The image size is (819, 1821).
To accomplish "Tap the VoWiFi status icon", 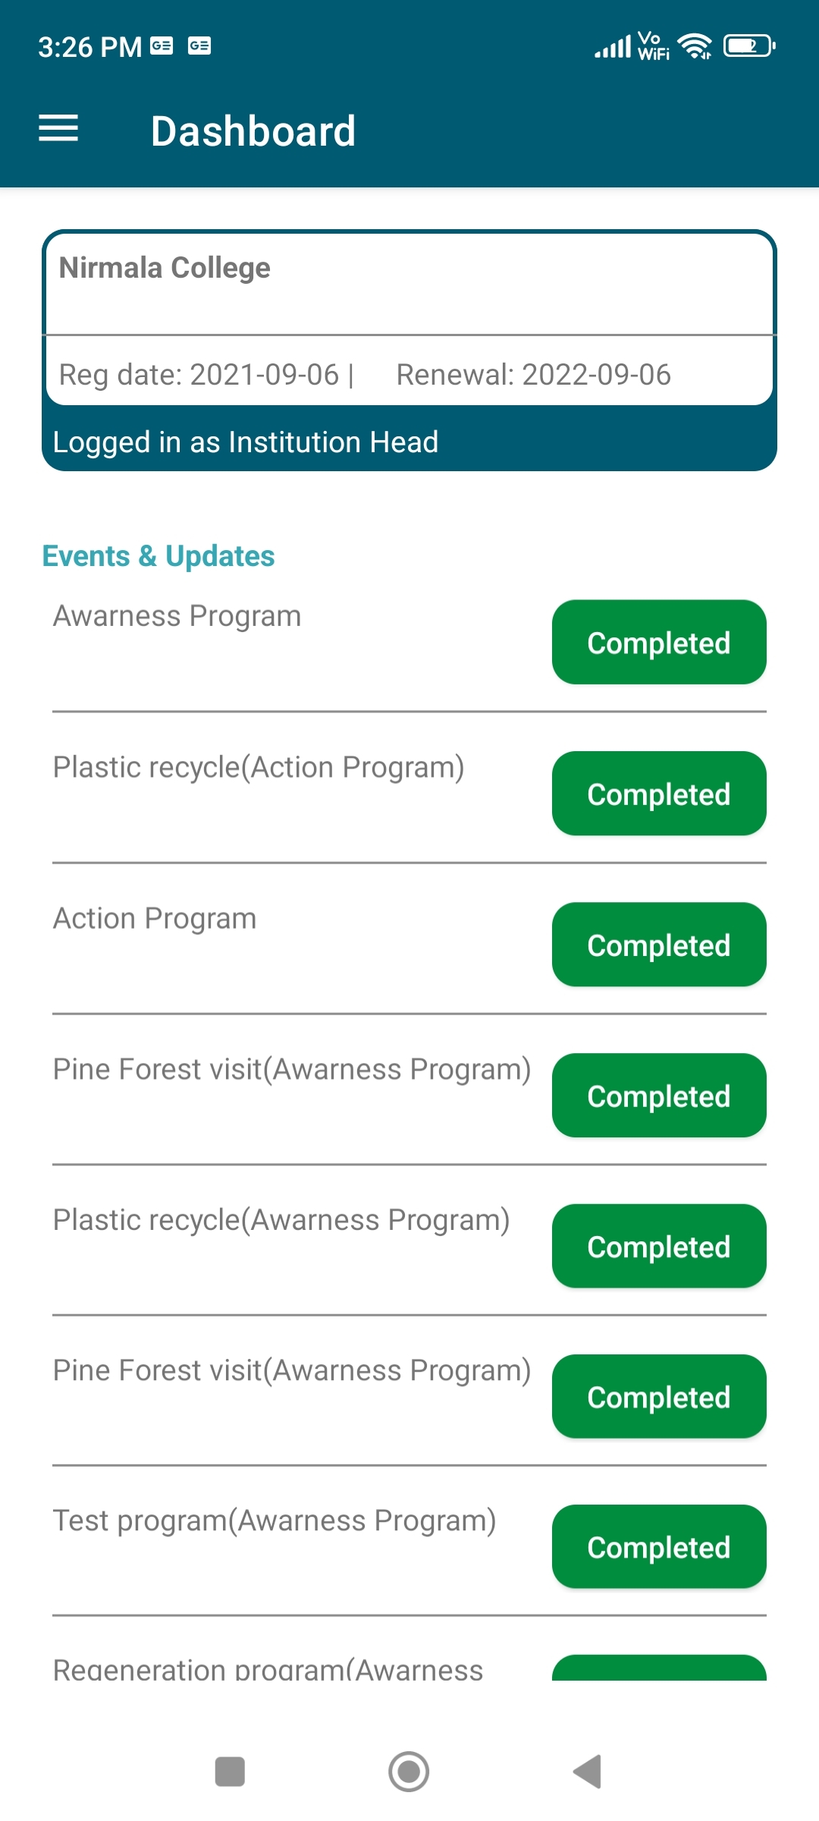I will point(653,46).
